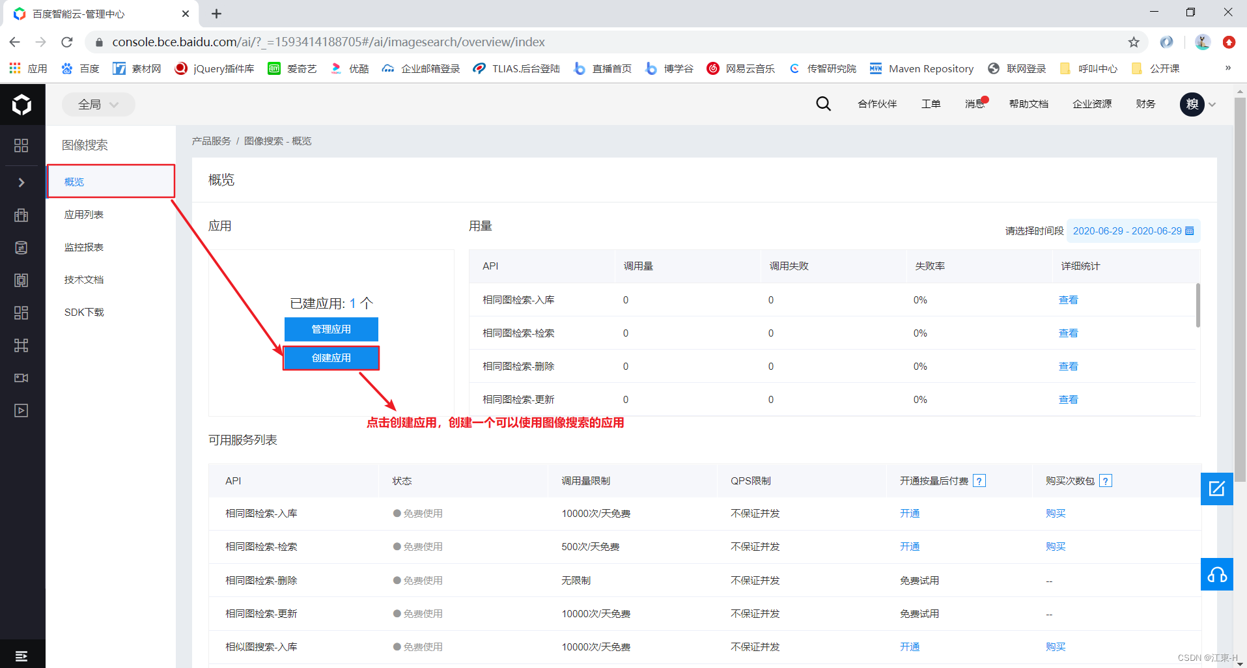Open the date range picker 2020-06-29
The width and height of the screenshot is (1247, 668).
1133,231
